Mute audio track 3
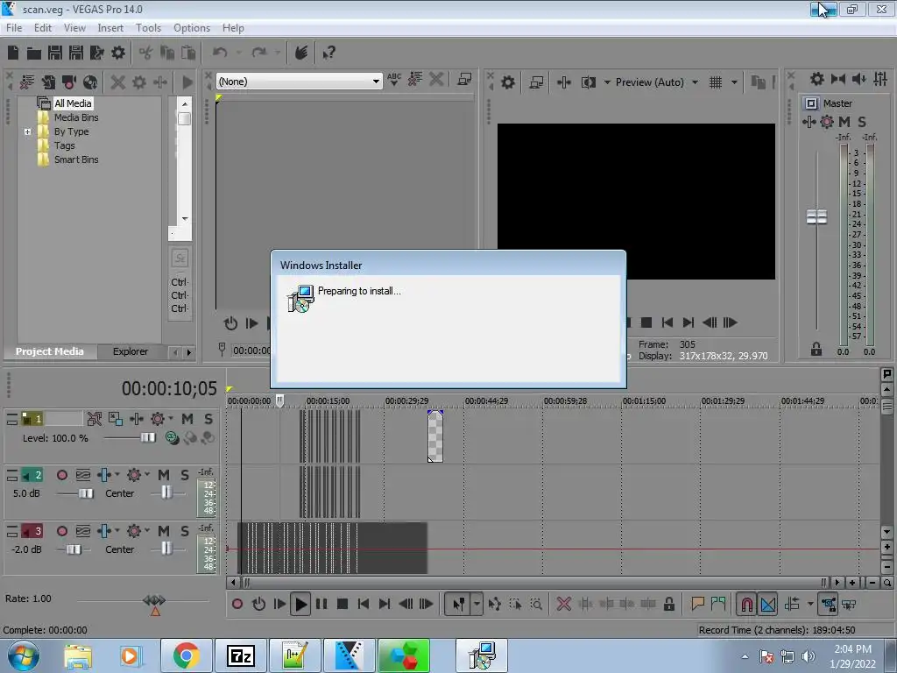897x673 pixels. coord(164,531)
